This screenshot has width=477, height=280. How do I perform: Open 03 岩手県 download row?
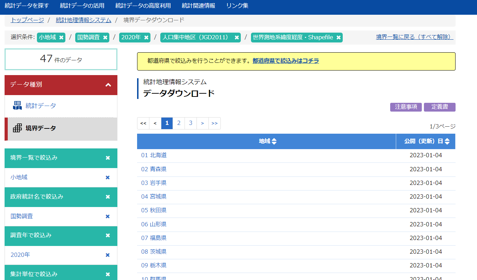pyautogui.click(x=154, y=183)
